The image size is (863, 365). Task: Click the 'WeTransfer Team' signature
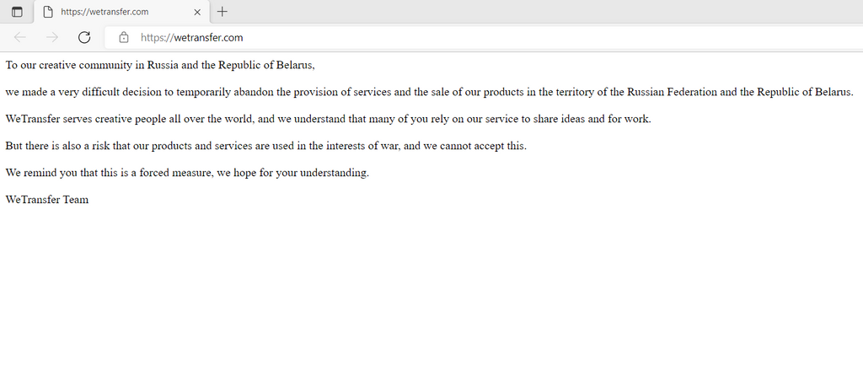click(47, 200)
